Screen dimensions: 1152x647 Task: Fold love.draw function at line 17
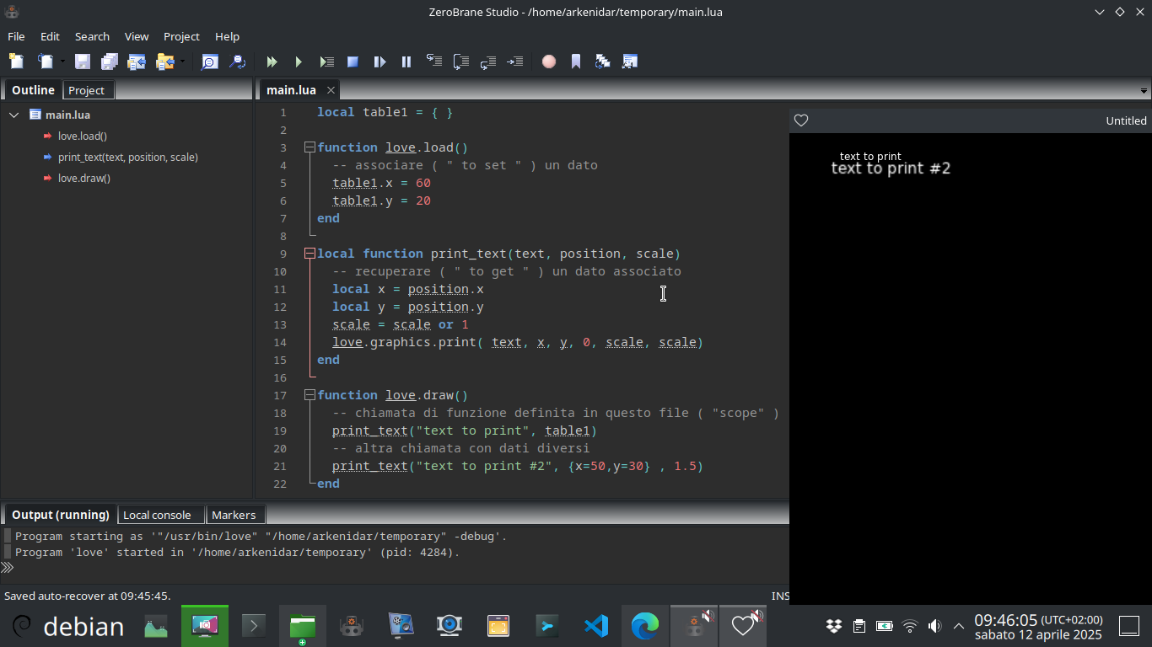(x=310, y=395)
